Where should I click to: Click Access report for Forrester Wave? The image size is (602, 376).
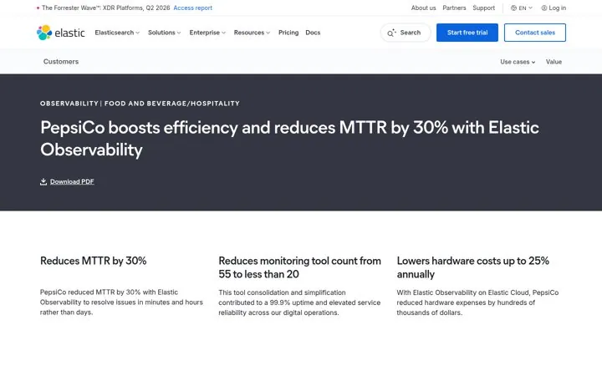[x=193, y=8]
